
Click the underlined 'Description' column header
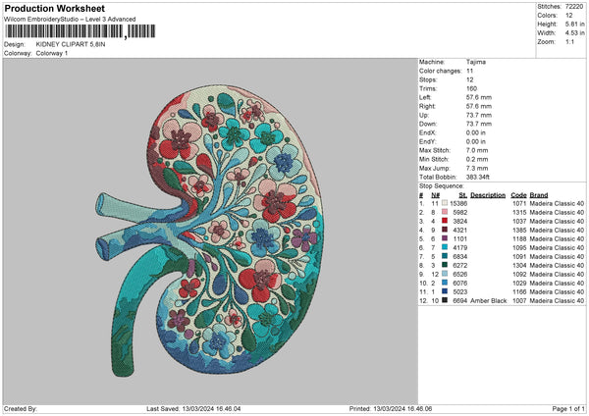pyautogui.click(x=488, y=195)
